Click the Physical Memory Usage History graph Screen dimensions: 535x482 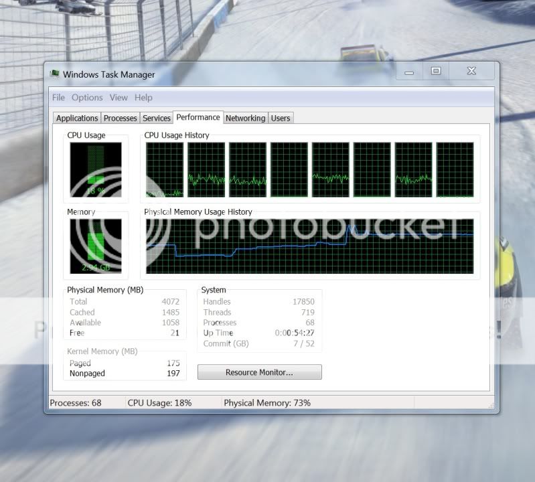(309, 246)
